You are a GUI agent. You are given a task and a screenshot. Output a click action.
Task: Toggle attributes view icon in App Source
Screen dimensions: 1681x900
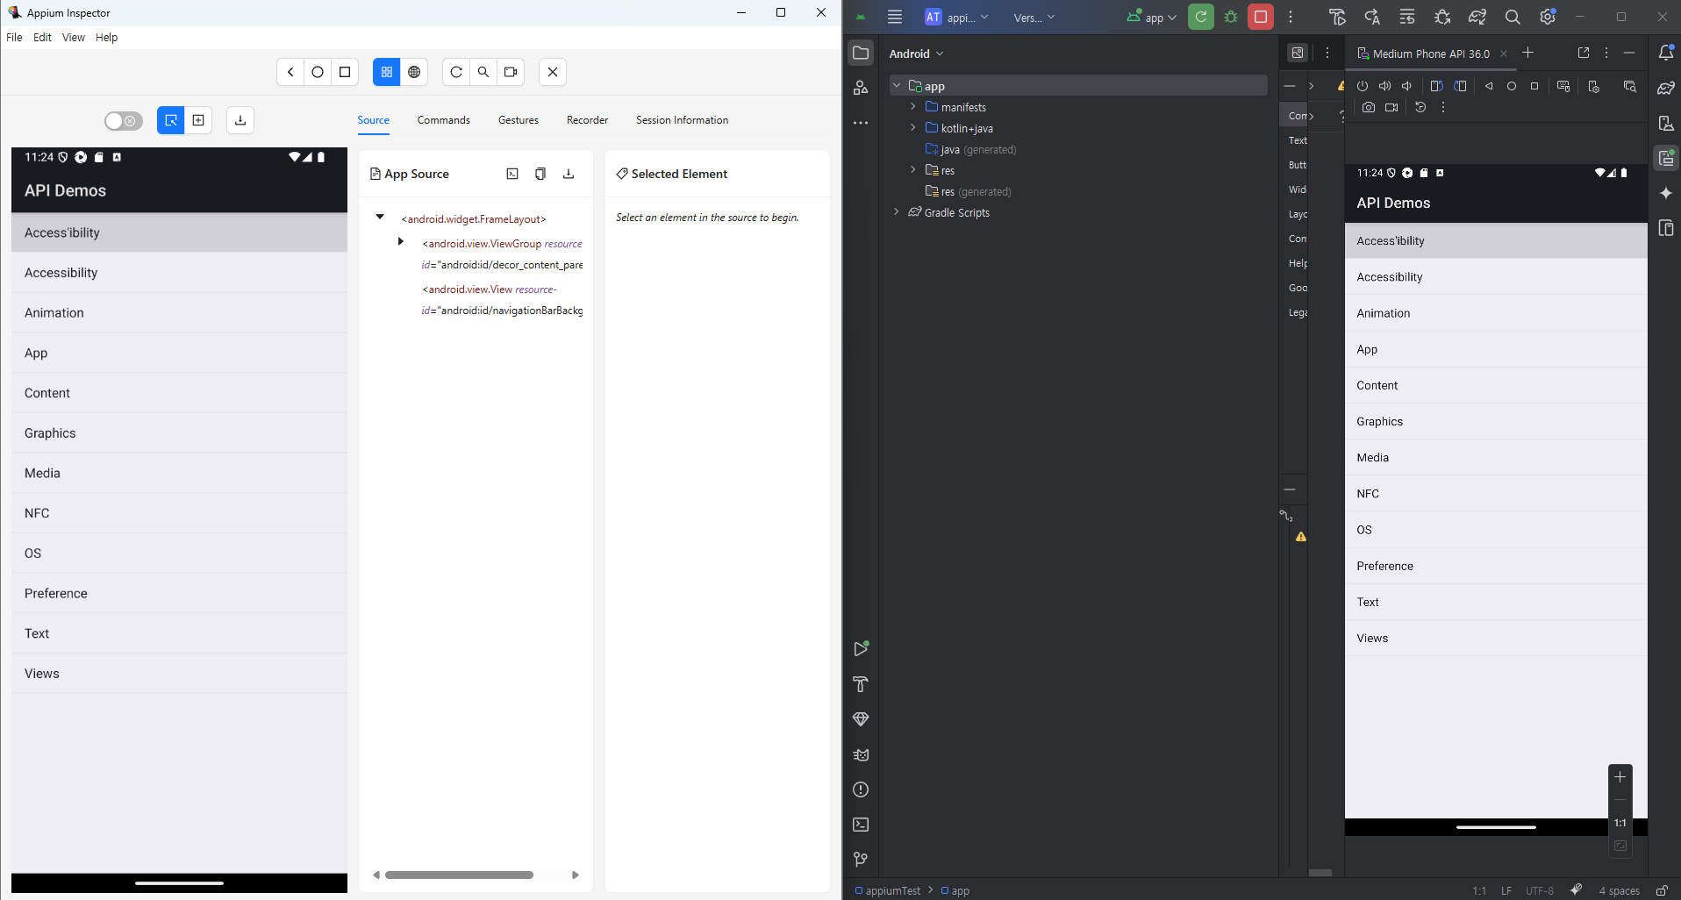pos(512,174)
